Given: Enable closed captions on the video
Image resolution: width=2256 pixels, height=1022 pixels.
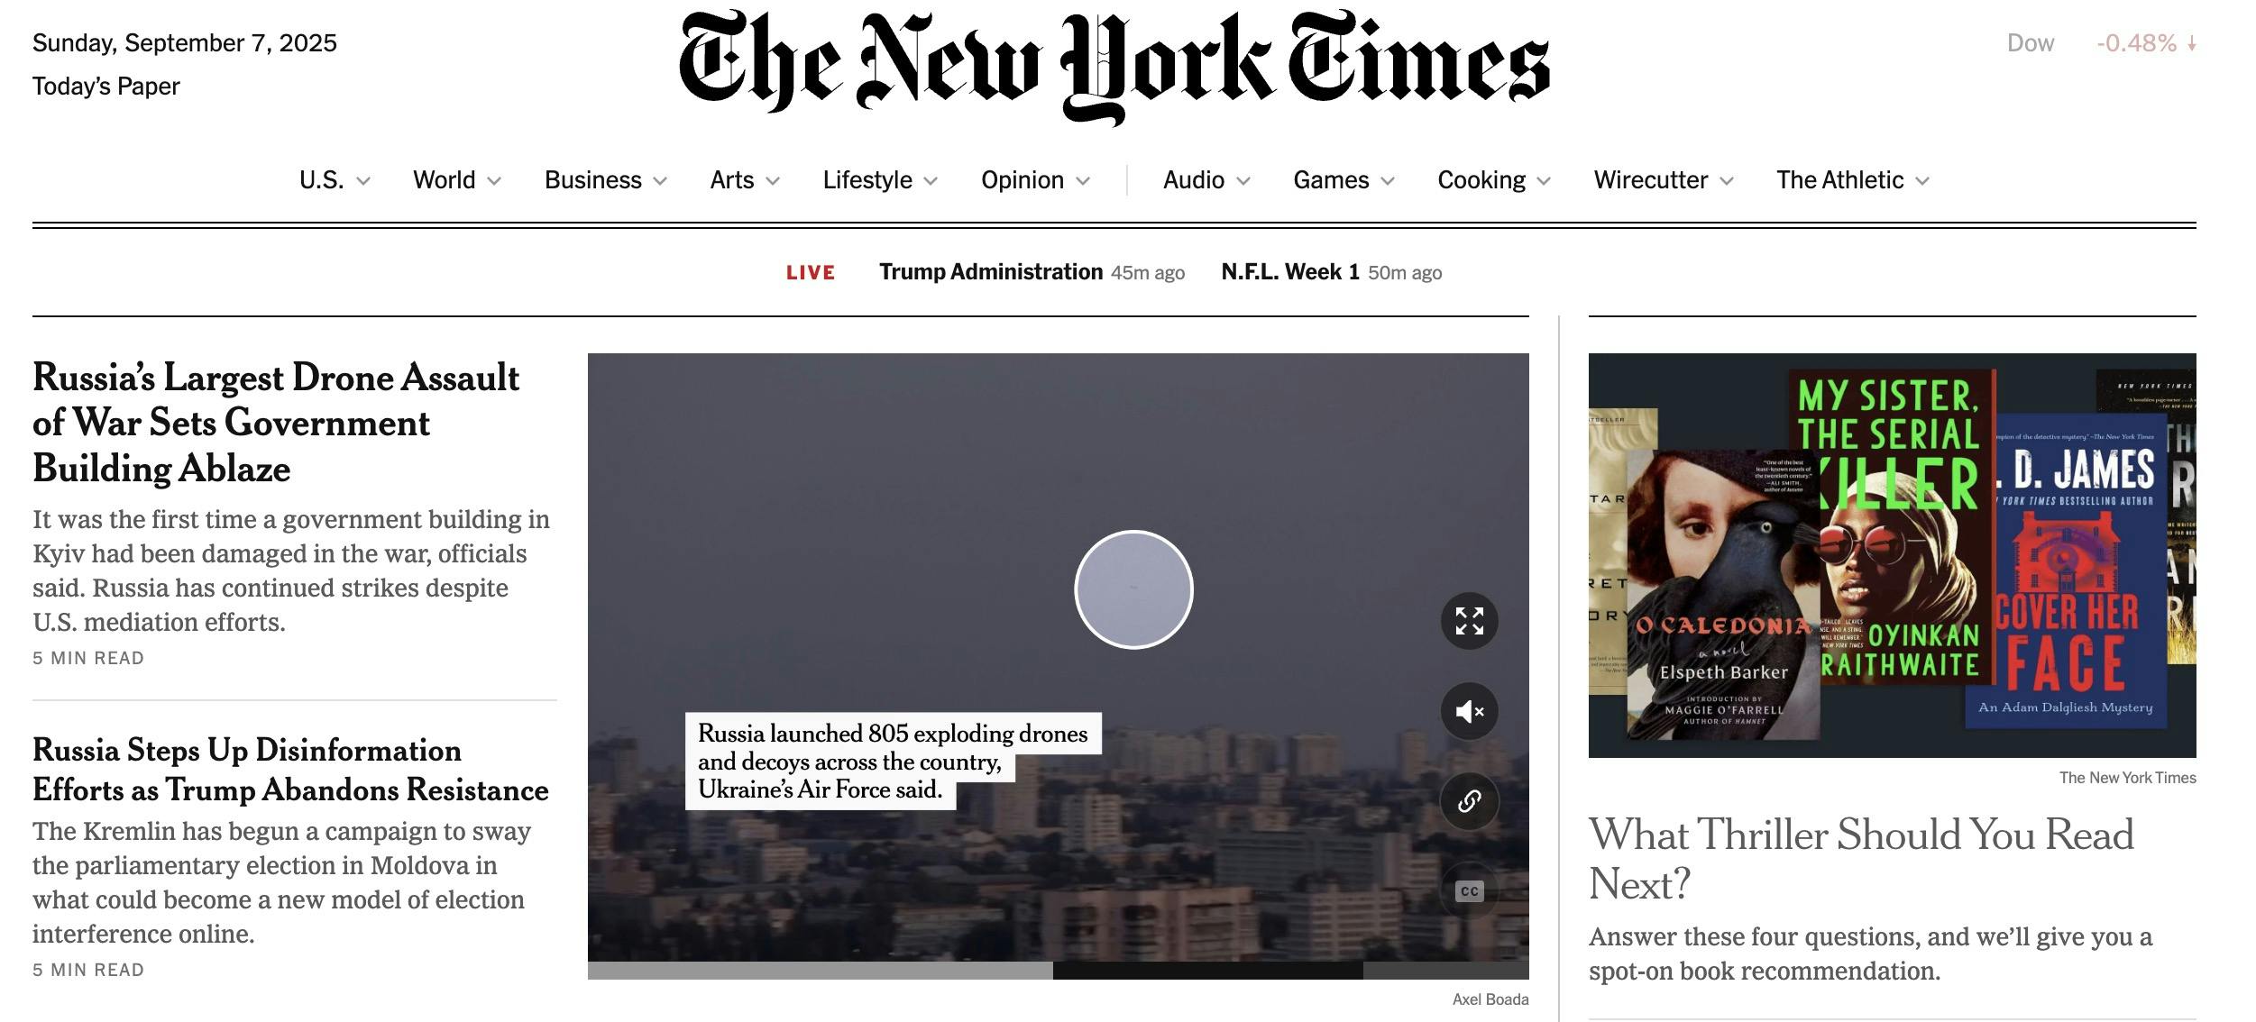Looking at the screenshot, I should pos(1469,890).
